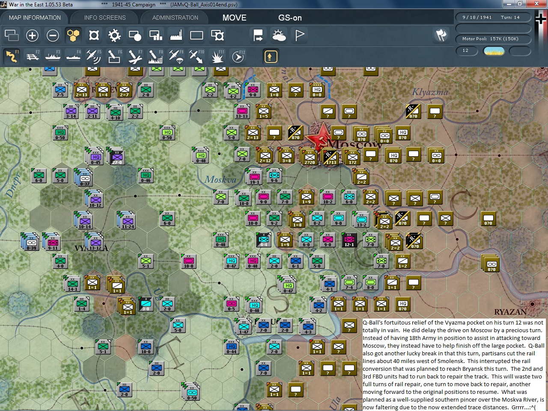Select the HQ 0-46 counter
This screenshot has height=411, width=548.
point(146,176)
